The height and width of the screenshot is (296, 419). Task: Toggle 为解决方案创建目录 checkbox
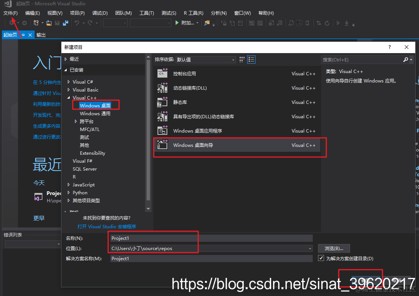(x=321, y=258)
